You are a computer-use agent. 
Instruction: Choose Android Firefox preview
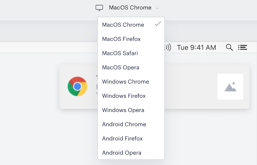[x=131, y=138]
